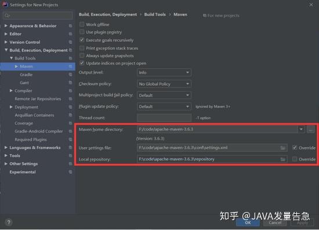Click the help question mark icon

pyautogui.click(x=9, y=222)
